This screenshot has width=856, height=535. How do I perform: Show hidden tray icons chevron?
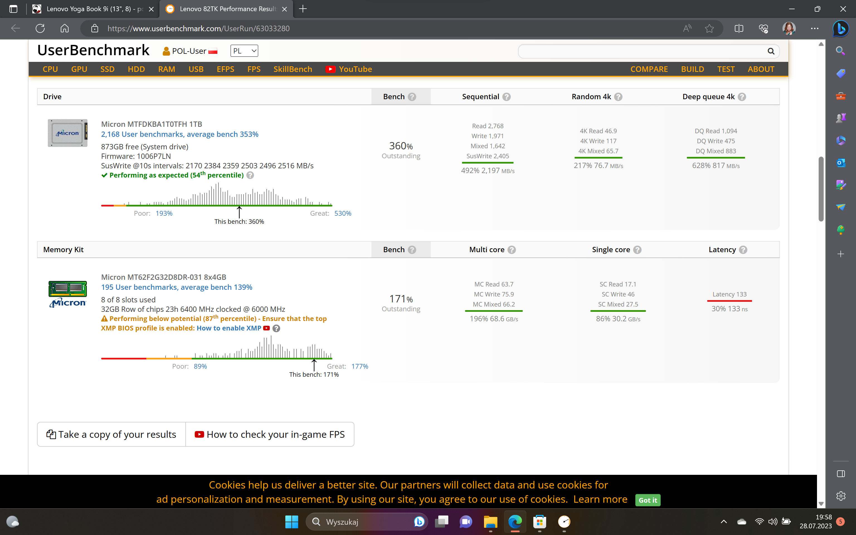click(724, 522)
